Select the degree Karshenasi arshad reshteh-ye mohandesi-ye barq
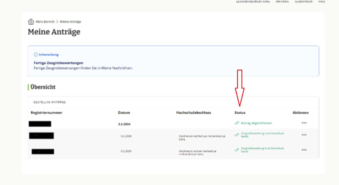The image size is (339, 185). [x=198, y=153]
